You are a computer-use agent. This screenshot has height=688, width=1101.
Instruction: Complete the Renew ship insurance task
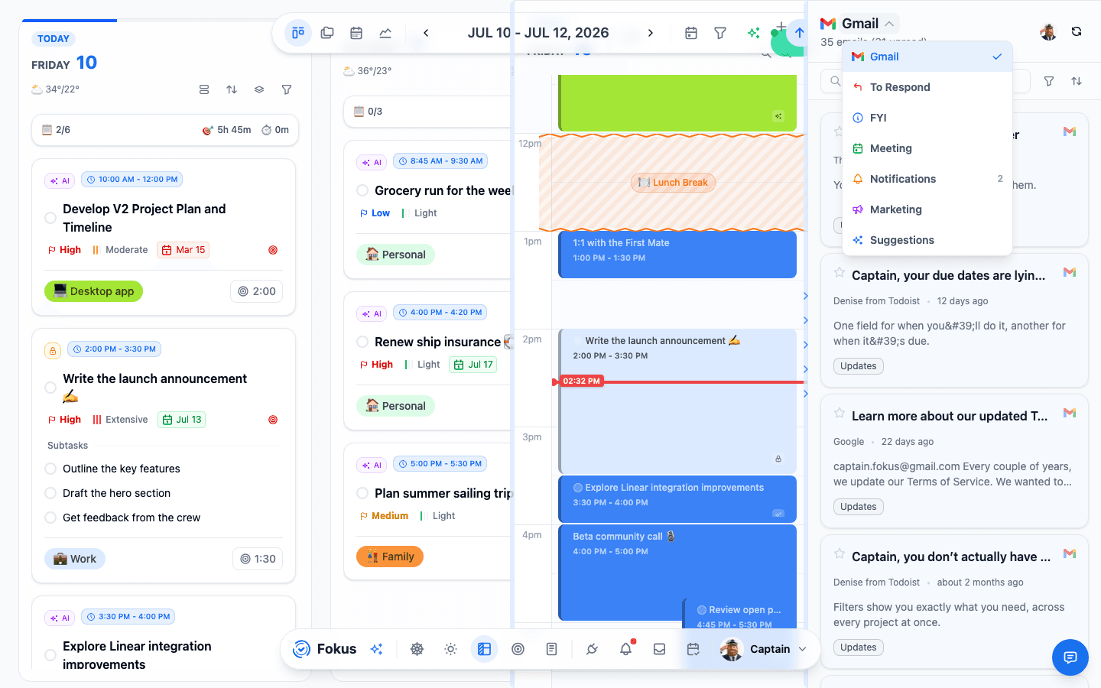pos(362,342)
